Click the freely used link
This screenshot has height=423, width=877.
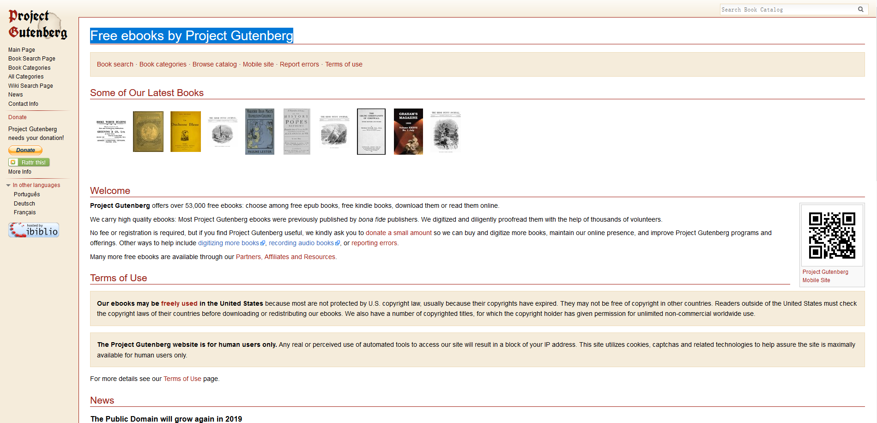(x=179, y=303)
